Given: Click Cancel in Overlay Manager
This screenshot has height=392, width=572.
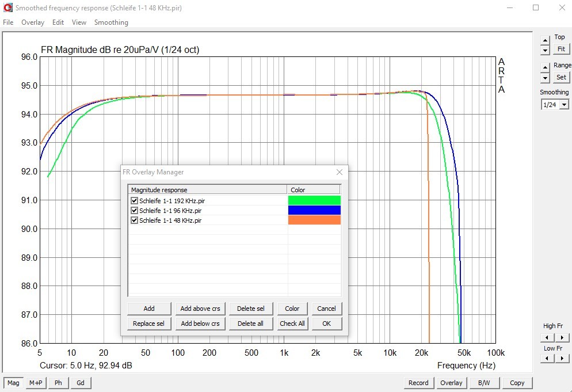Looking at the screenshot, I should (326, 309).
